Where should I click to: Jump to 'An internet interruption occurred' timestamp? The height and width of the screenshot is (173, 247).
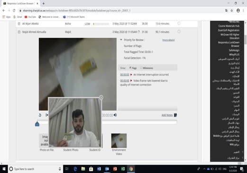125,75
